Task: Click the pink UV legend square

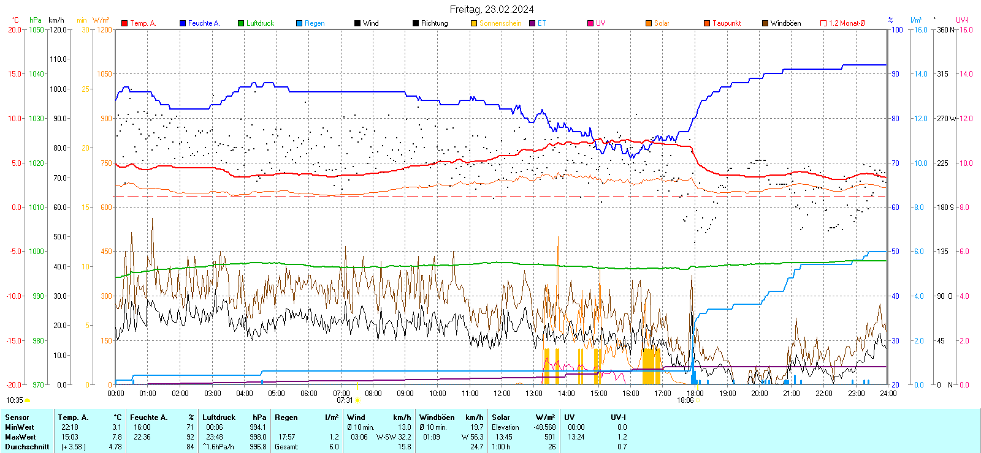Action: click(x=590, y=23)
